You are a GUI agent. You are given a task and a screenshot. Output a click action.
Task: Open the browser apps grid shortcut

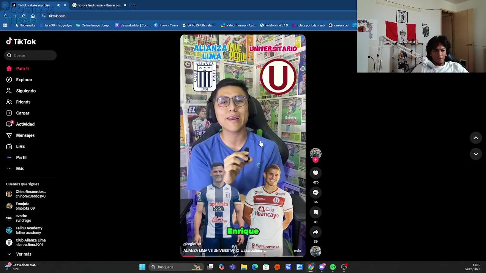click(x=5, y=25)
